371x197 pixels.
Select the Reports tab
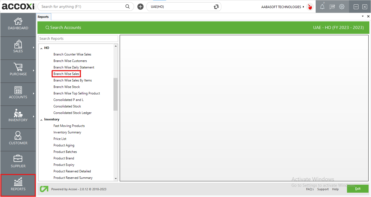pos(43,17)
